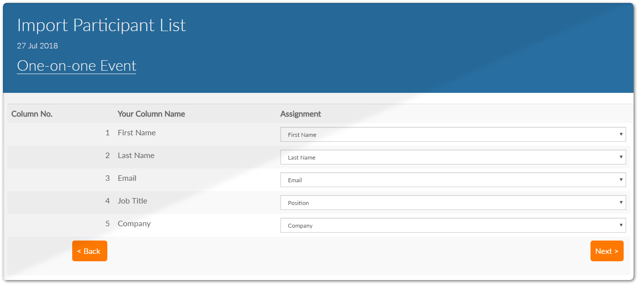Screen dimensions: 638x284
Task: Click the Assignment column header
Action: point(300,114)
